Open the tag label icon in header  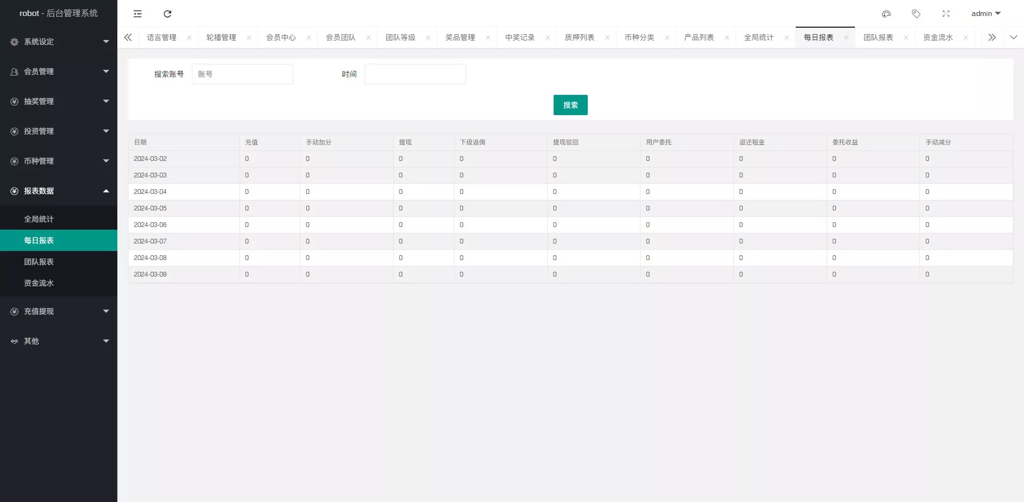coord(916,13)
